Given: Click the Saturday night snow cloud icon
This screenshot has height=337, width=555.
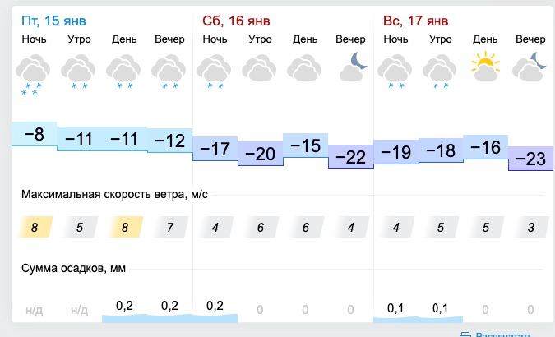Looking at the screenshot, I should (x=215, y=68).
